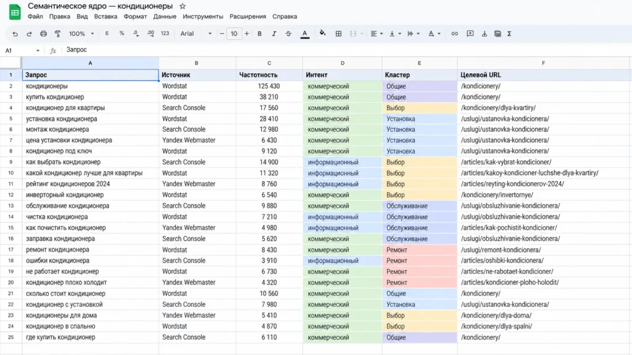Screen dimensions: 632x355
Task: Star the document title
Action: click(x=183, y=6)
